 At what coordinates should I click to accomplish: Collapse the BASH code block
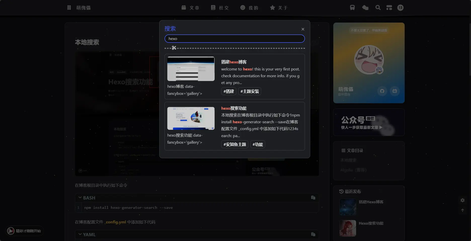click(x=80, y=198)
